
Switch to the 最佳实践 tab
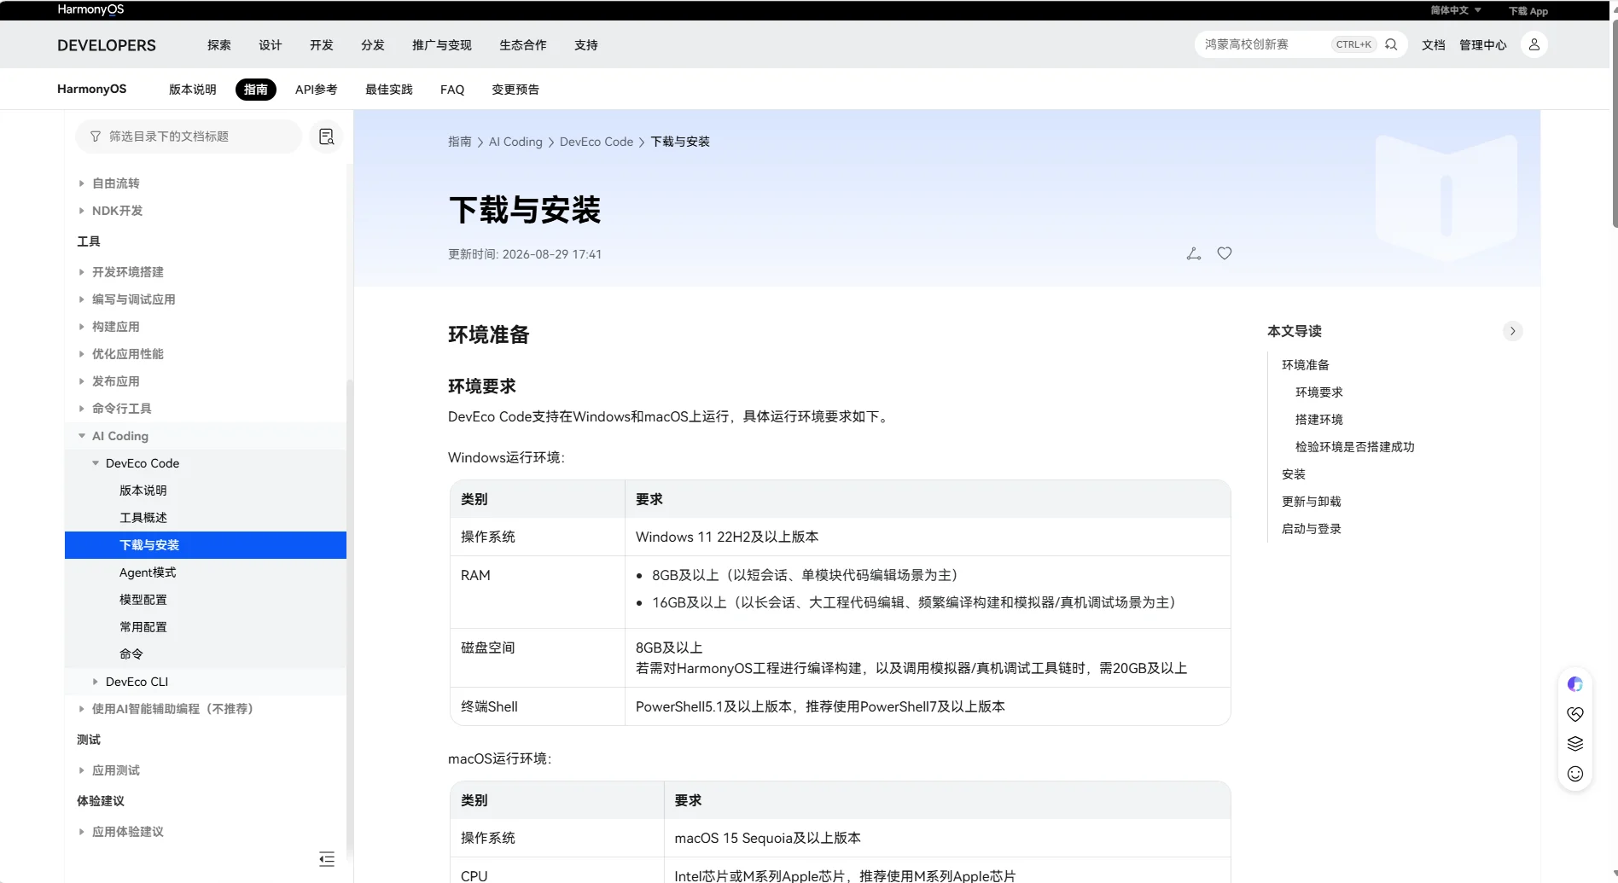[389, 90]
